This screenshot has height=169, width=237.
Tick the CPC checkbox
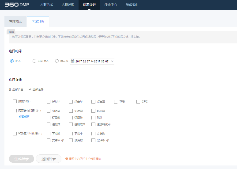[138, 102]
